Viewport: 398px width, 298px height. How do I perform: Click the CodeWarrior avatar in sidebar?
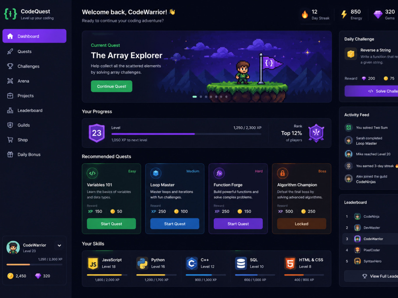pos(13,247)
